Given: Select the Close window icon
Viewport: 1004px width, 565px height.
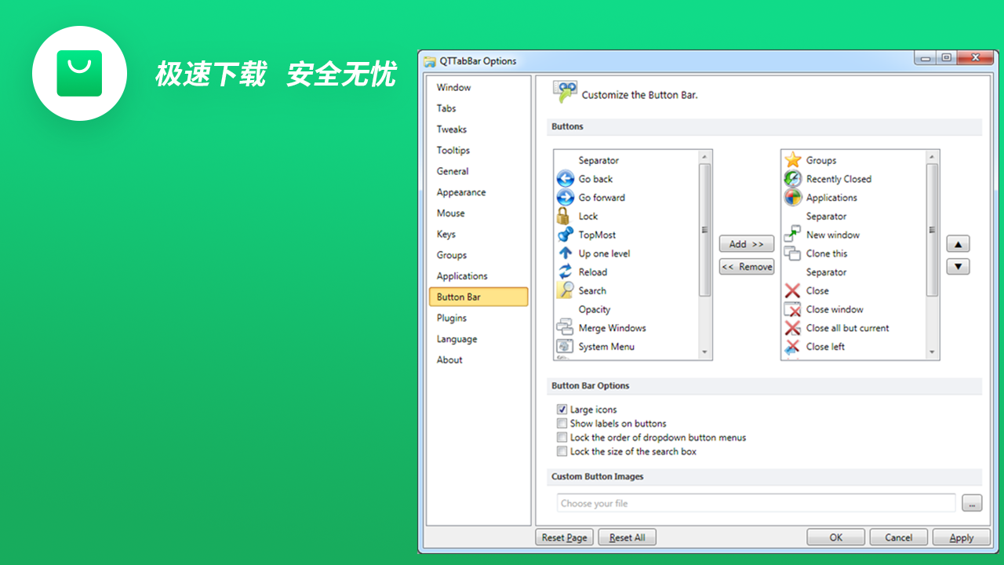Looking at the screenshot, I should pyautogui.click(x=793, y=309).
